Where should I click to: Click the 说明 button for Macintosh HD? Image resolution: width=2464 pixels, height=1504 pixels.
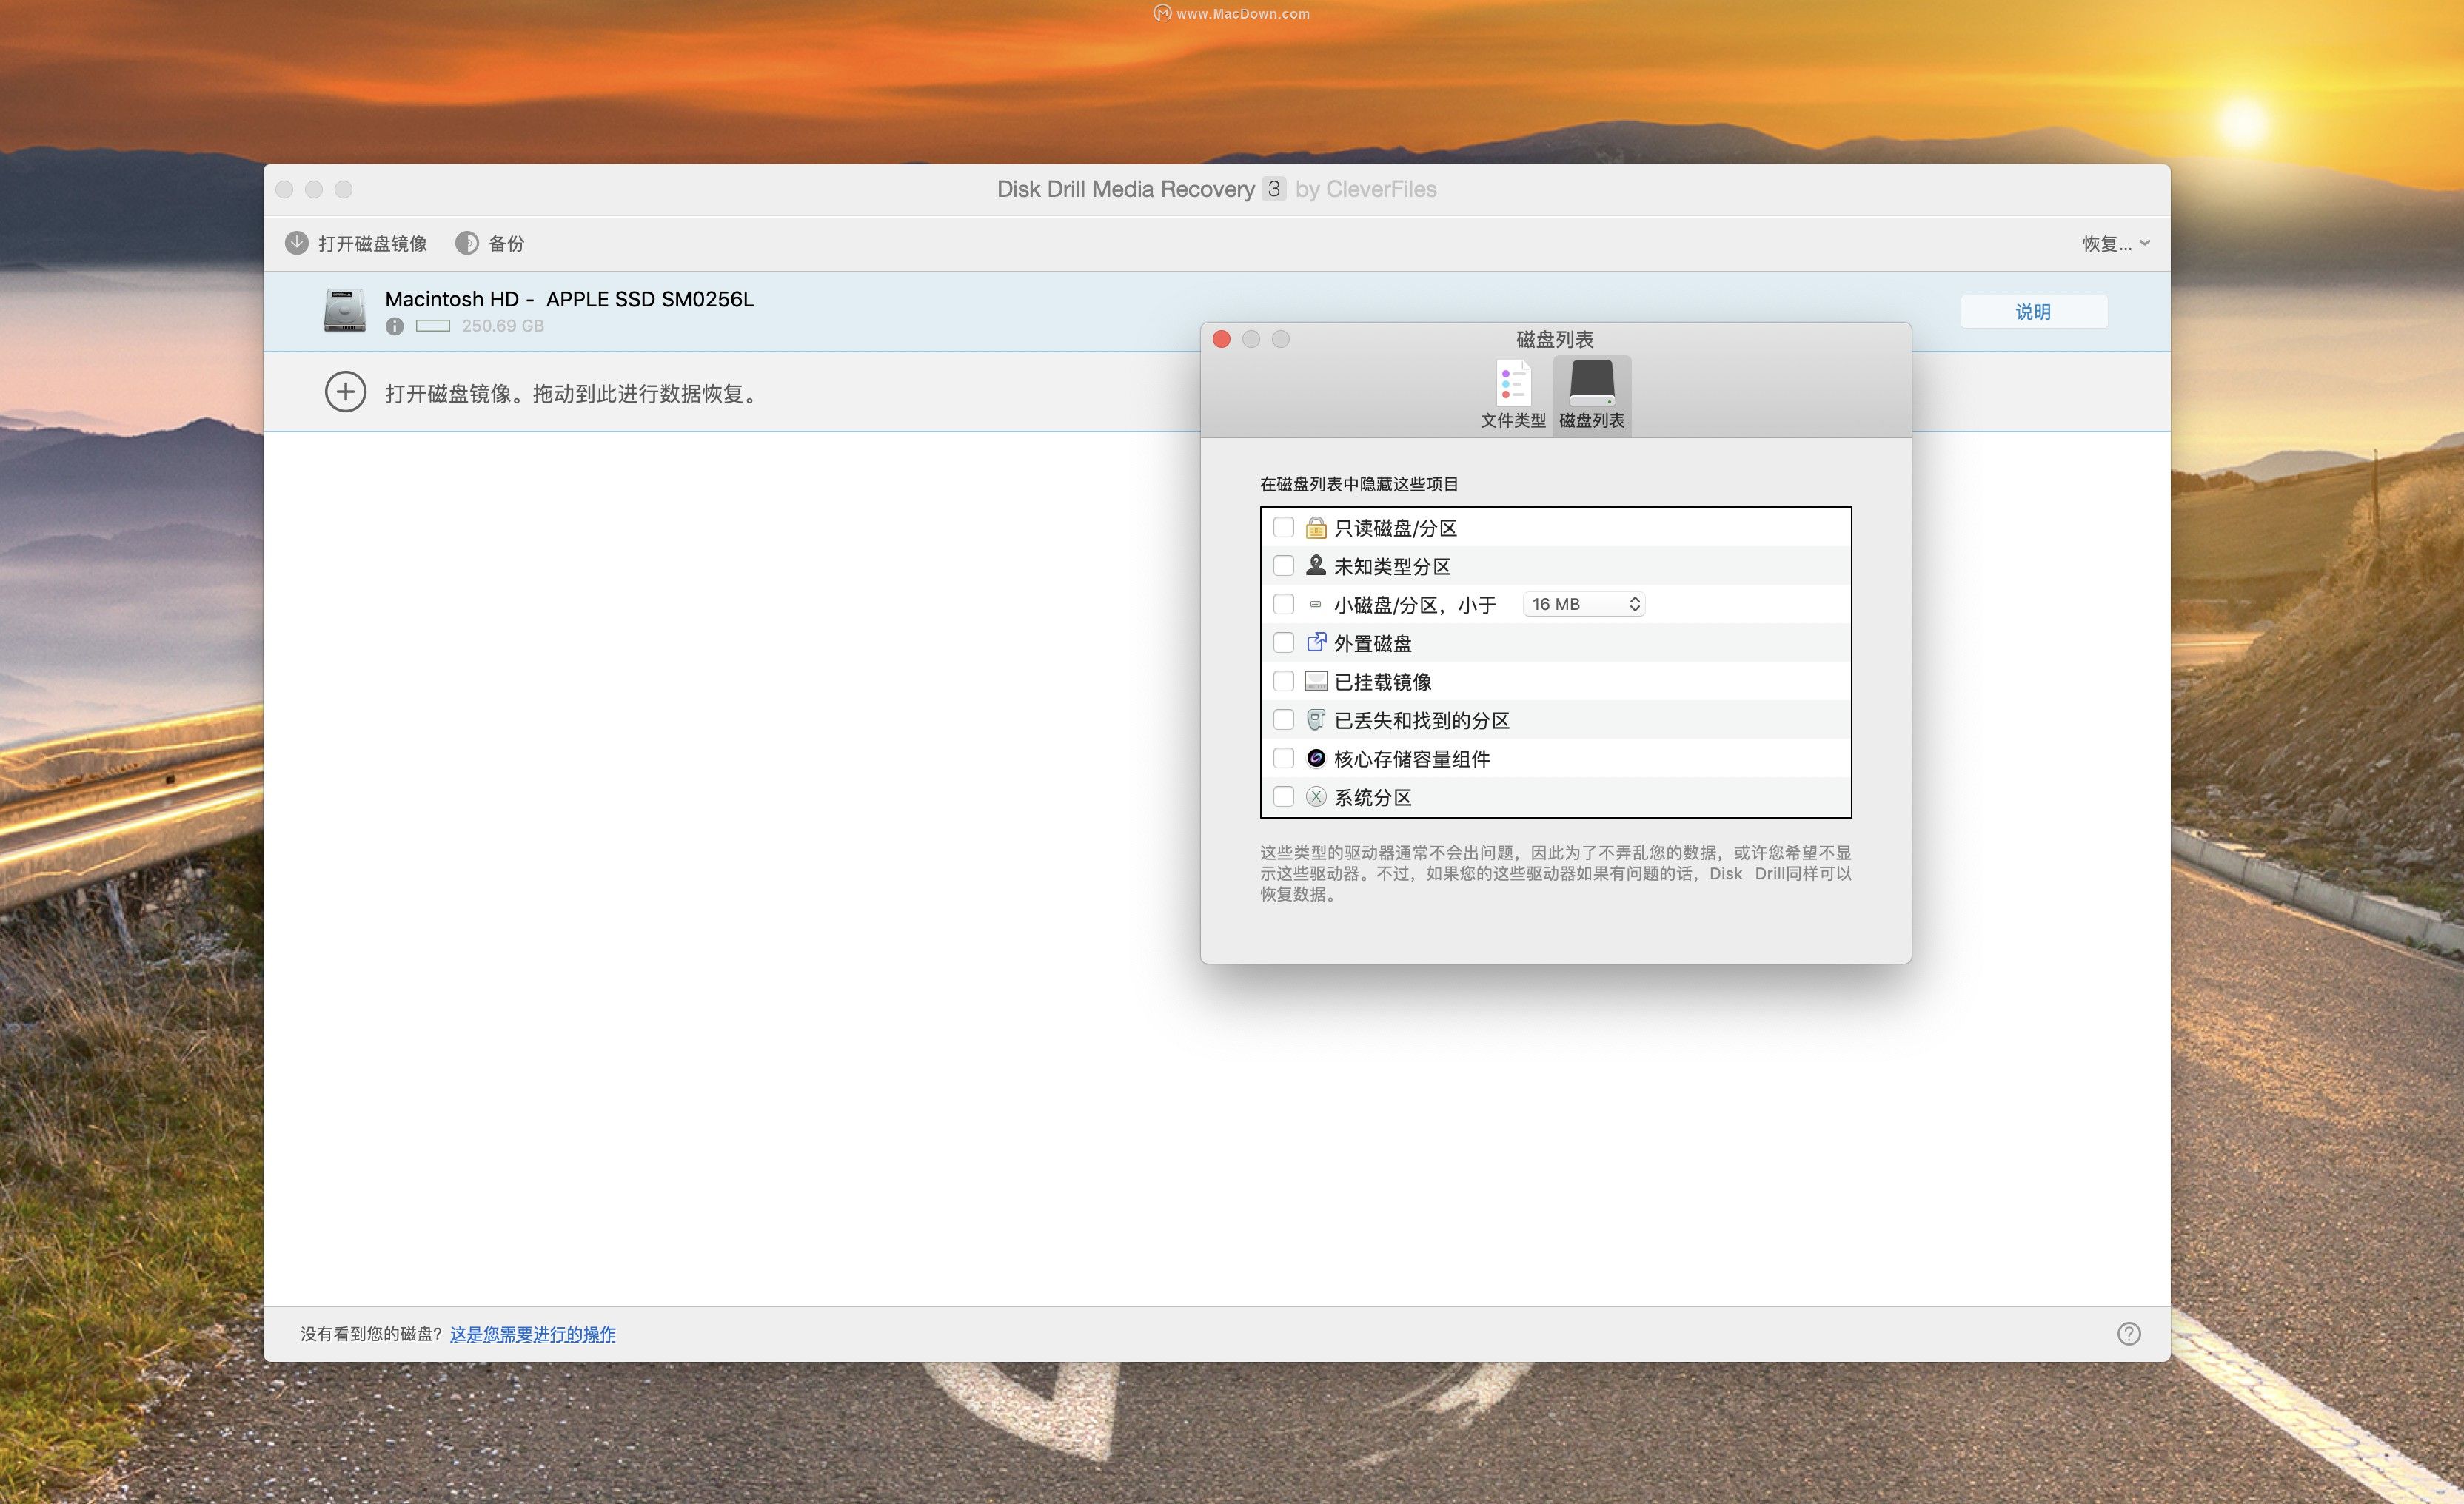point(2033,311)
